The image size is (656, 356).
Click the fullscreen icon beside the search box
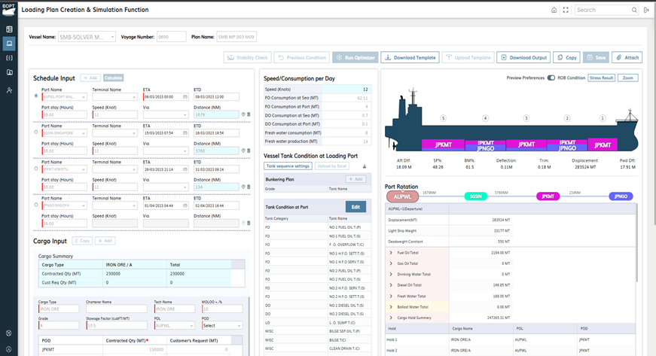tap(566, 10)
